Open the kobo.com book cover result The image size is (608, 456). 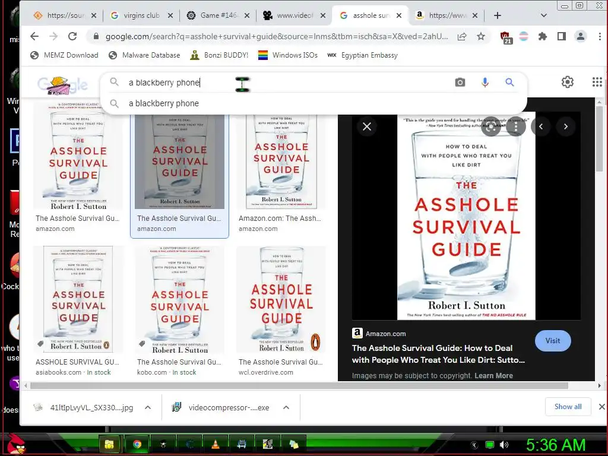(179, 299)
